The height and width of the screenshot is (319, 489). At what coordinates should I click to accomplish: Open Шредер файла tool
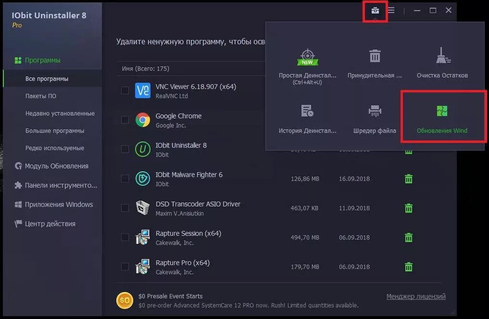(x=375, y=119)
